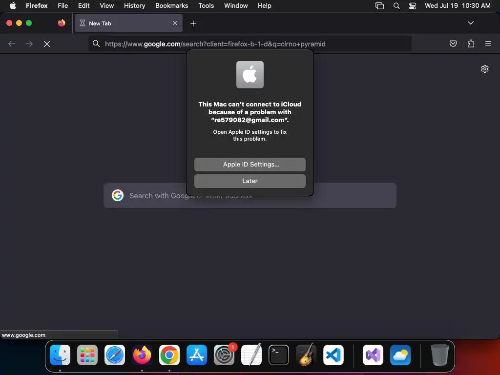Open the App Store from the Dock
Screen dimensions: 500x375
tap(197, 355)
